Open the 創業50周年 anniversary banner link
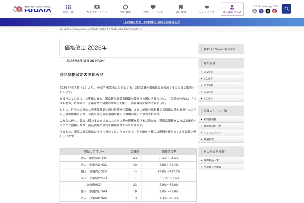Image resolution: width=304 pixels, height=203 pixels. coord(152,22)
